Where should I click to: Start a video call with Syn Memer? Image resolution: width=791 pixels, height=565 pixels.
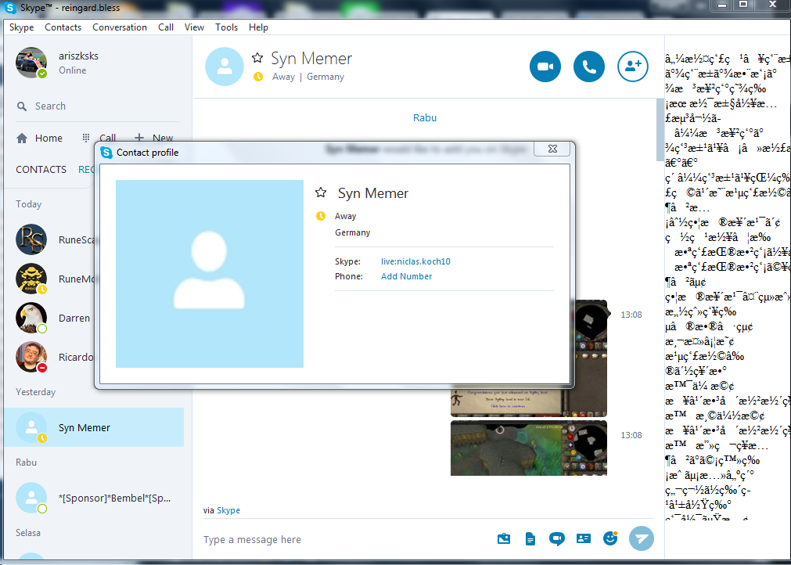click(545, 66)
